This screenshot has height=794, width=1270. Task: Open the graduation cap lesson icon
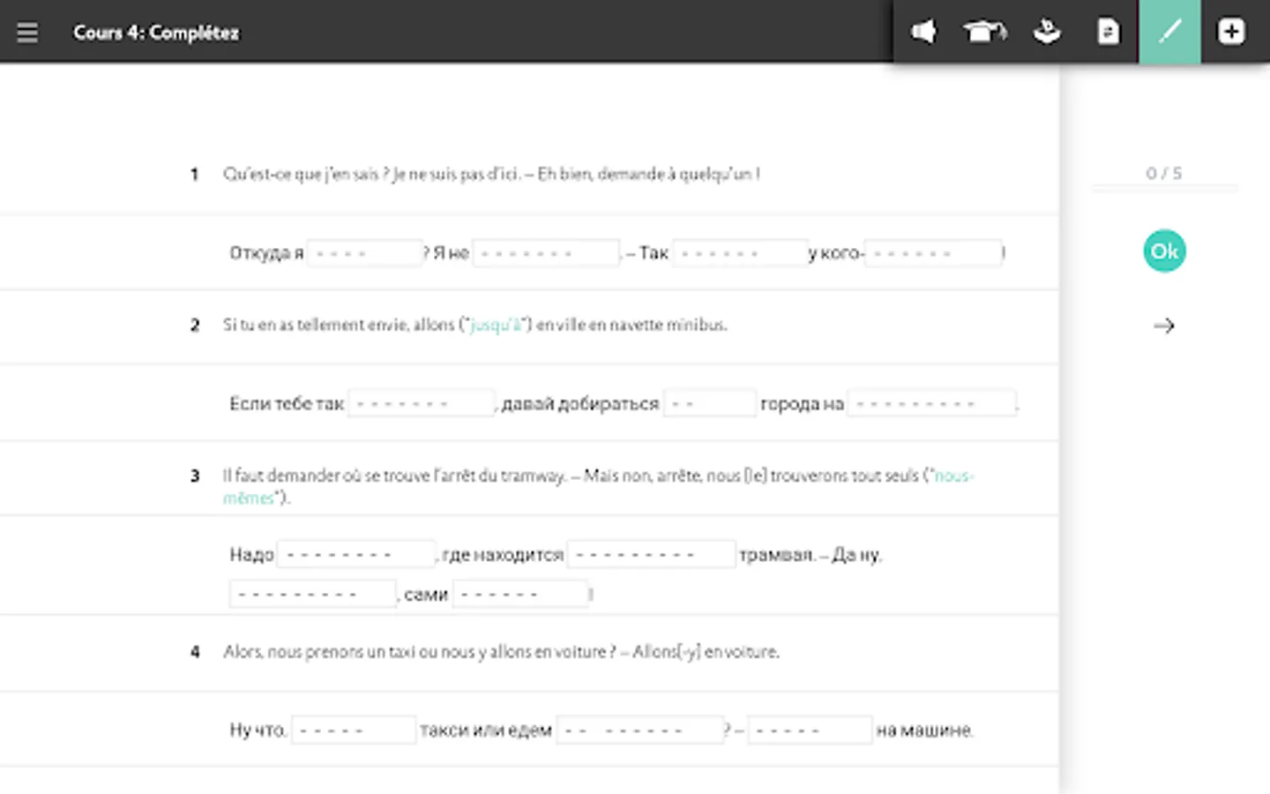984,33
